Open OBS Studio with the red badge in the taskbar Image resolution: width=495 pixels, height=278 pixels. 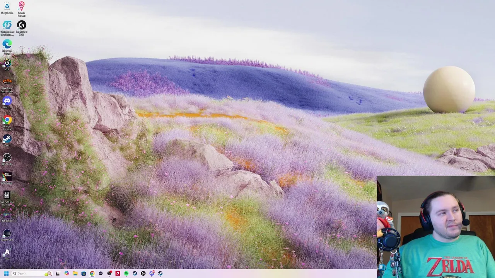point(109,273)
